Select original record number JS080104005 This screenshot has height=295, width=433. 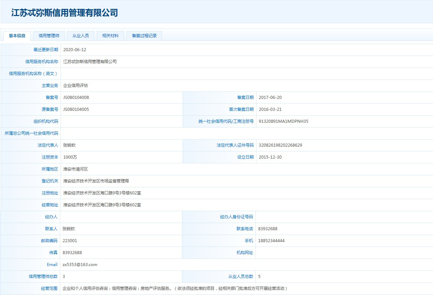pos(76,109)
